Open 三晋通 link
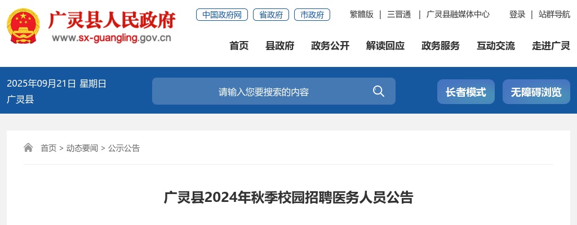This screenshot has height=225, width=577. pos(399,15)
